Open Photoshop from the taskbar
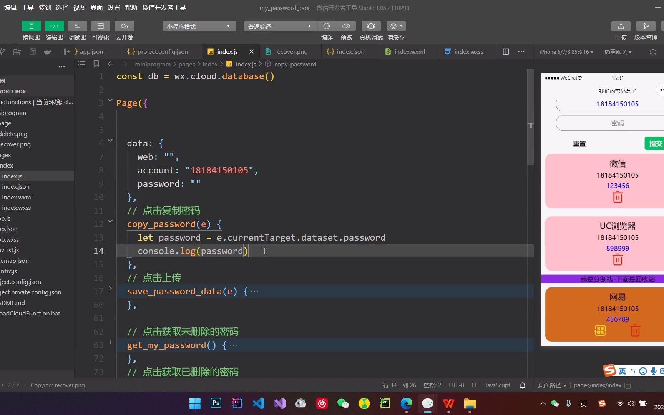 click(216, 403)
